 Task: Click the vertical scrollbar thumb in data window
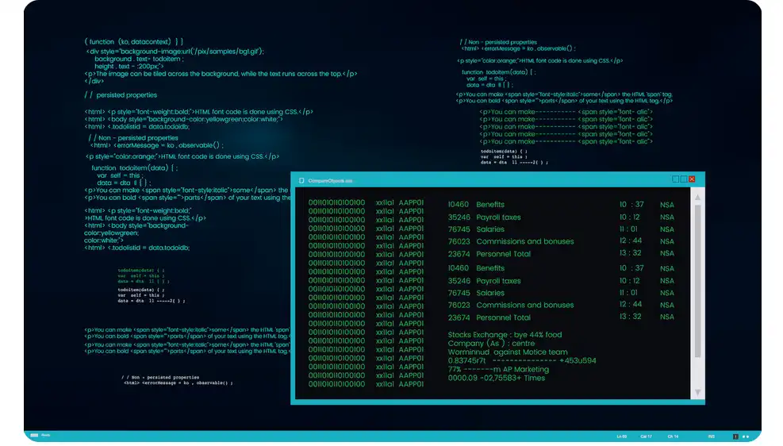point(697,278)
